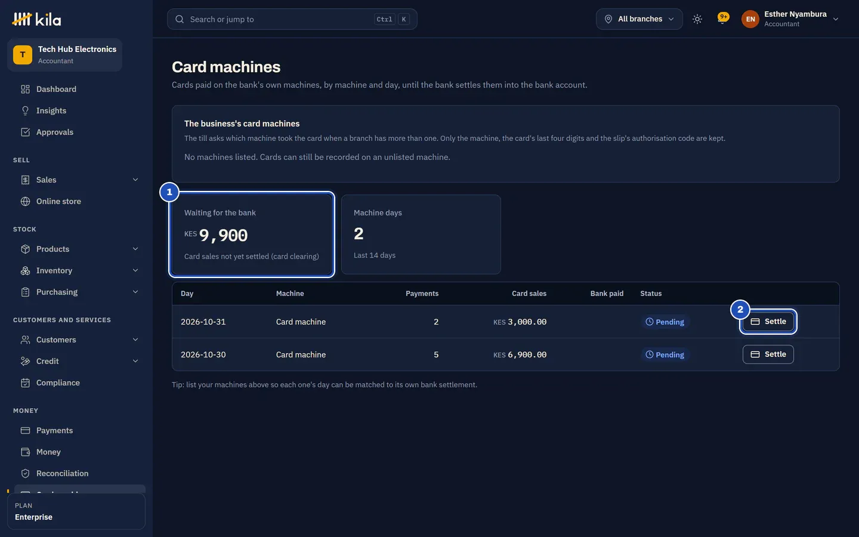This screenshot has width=859, height=537.
Task: Open Online store section
Action: pyautogui.click(x=76, y=201)
